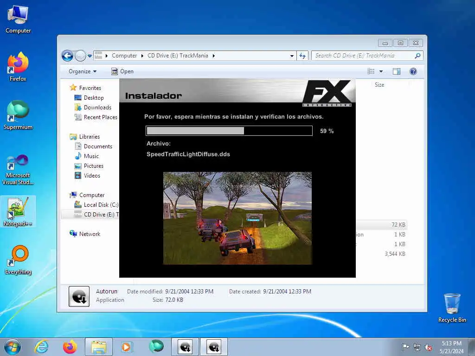Click the Computer breadcrumb in address bar
This screenshot has height=356, width=475.
pyautogui.click(x=124, y=56)
